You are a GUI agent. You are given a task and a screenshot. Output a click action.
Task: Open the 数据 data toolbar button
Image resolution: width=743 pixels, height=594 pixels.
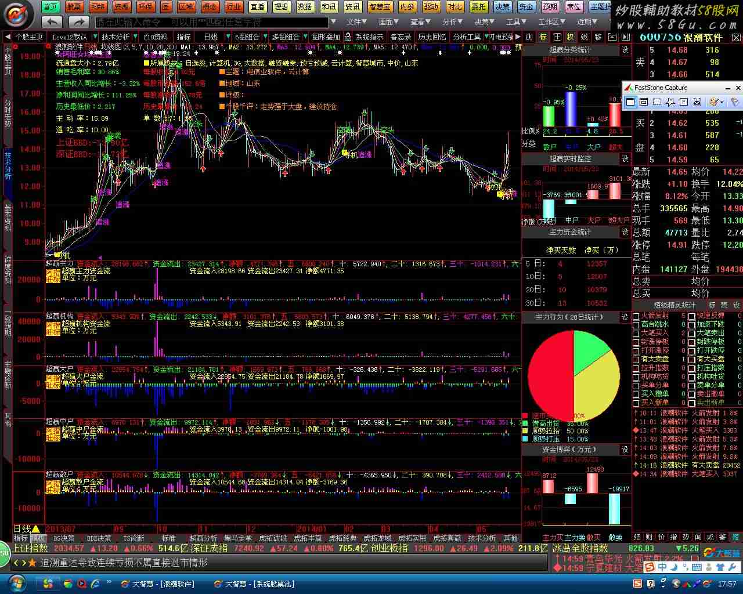click(305, 7)
